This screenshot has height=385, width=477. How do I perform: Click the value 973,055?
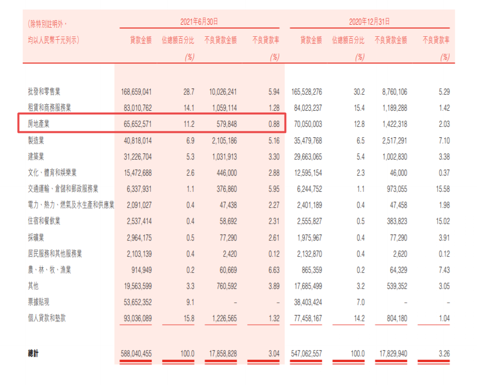tap(397, 189)
